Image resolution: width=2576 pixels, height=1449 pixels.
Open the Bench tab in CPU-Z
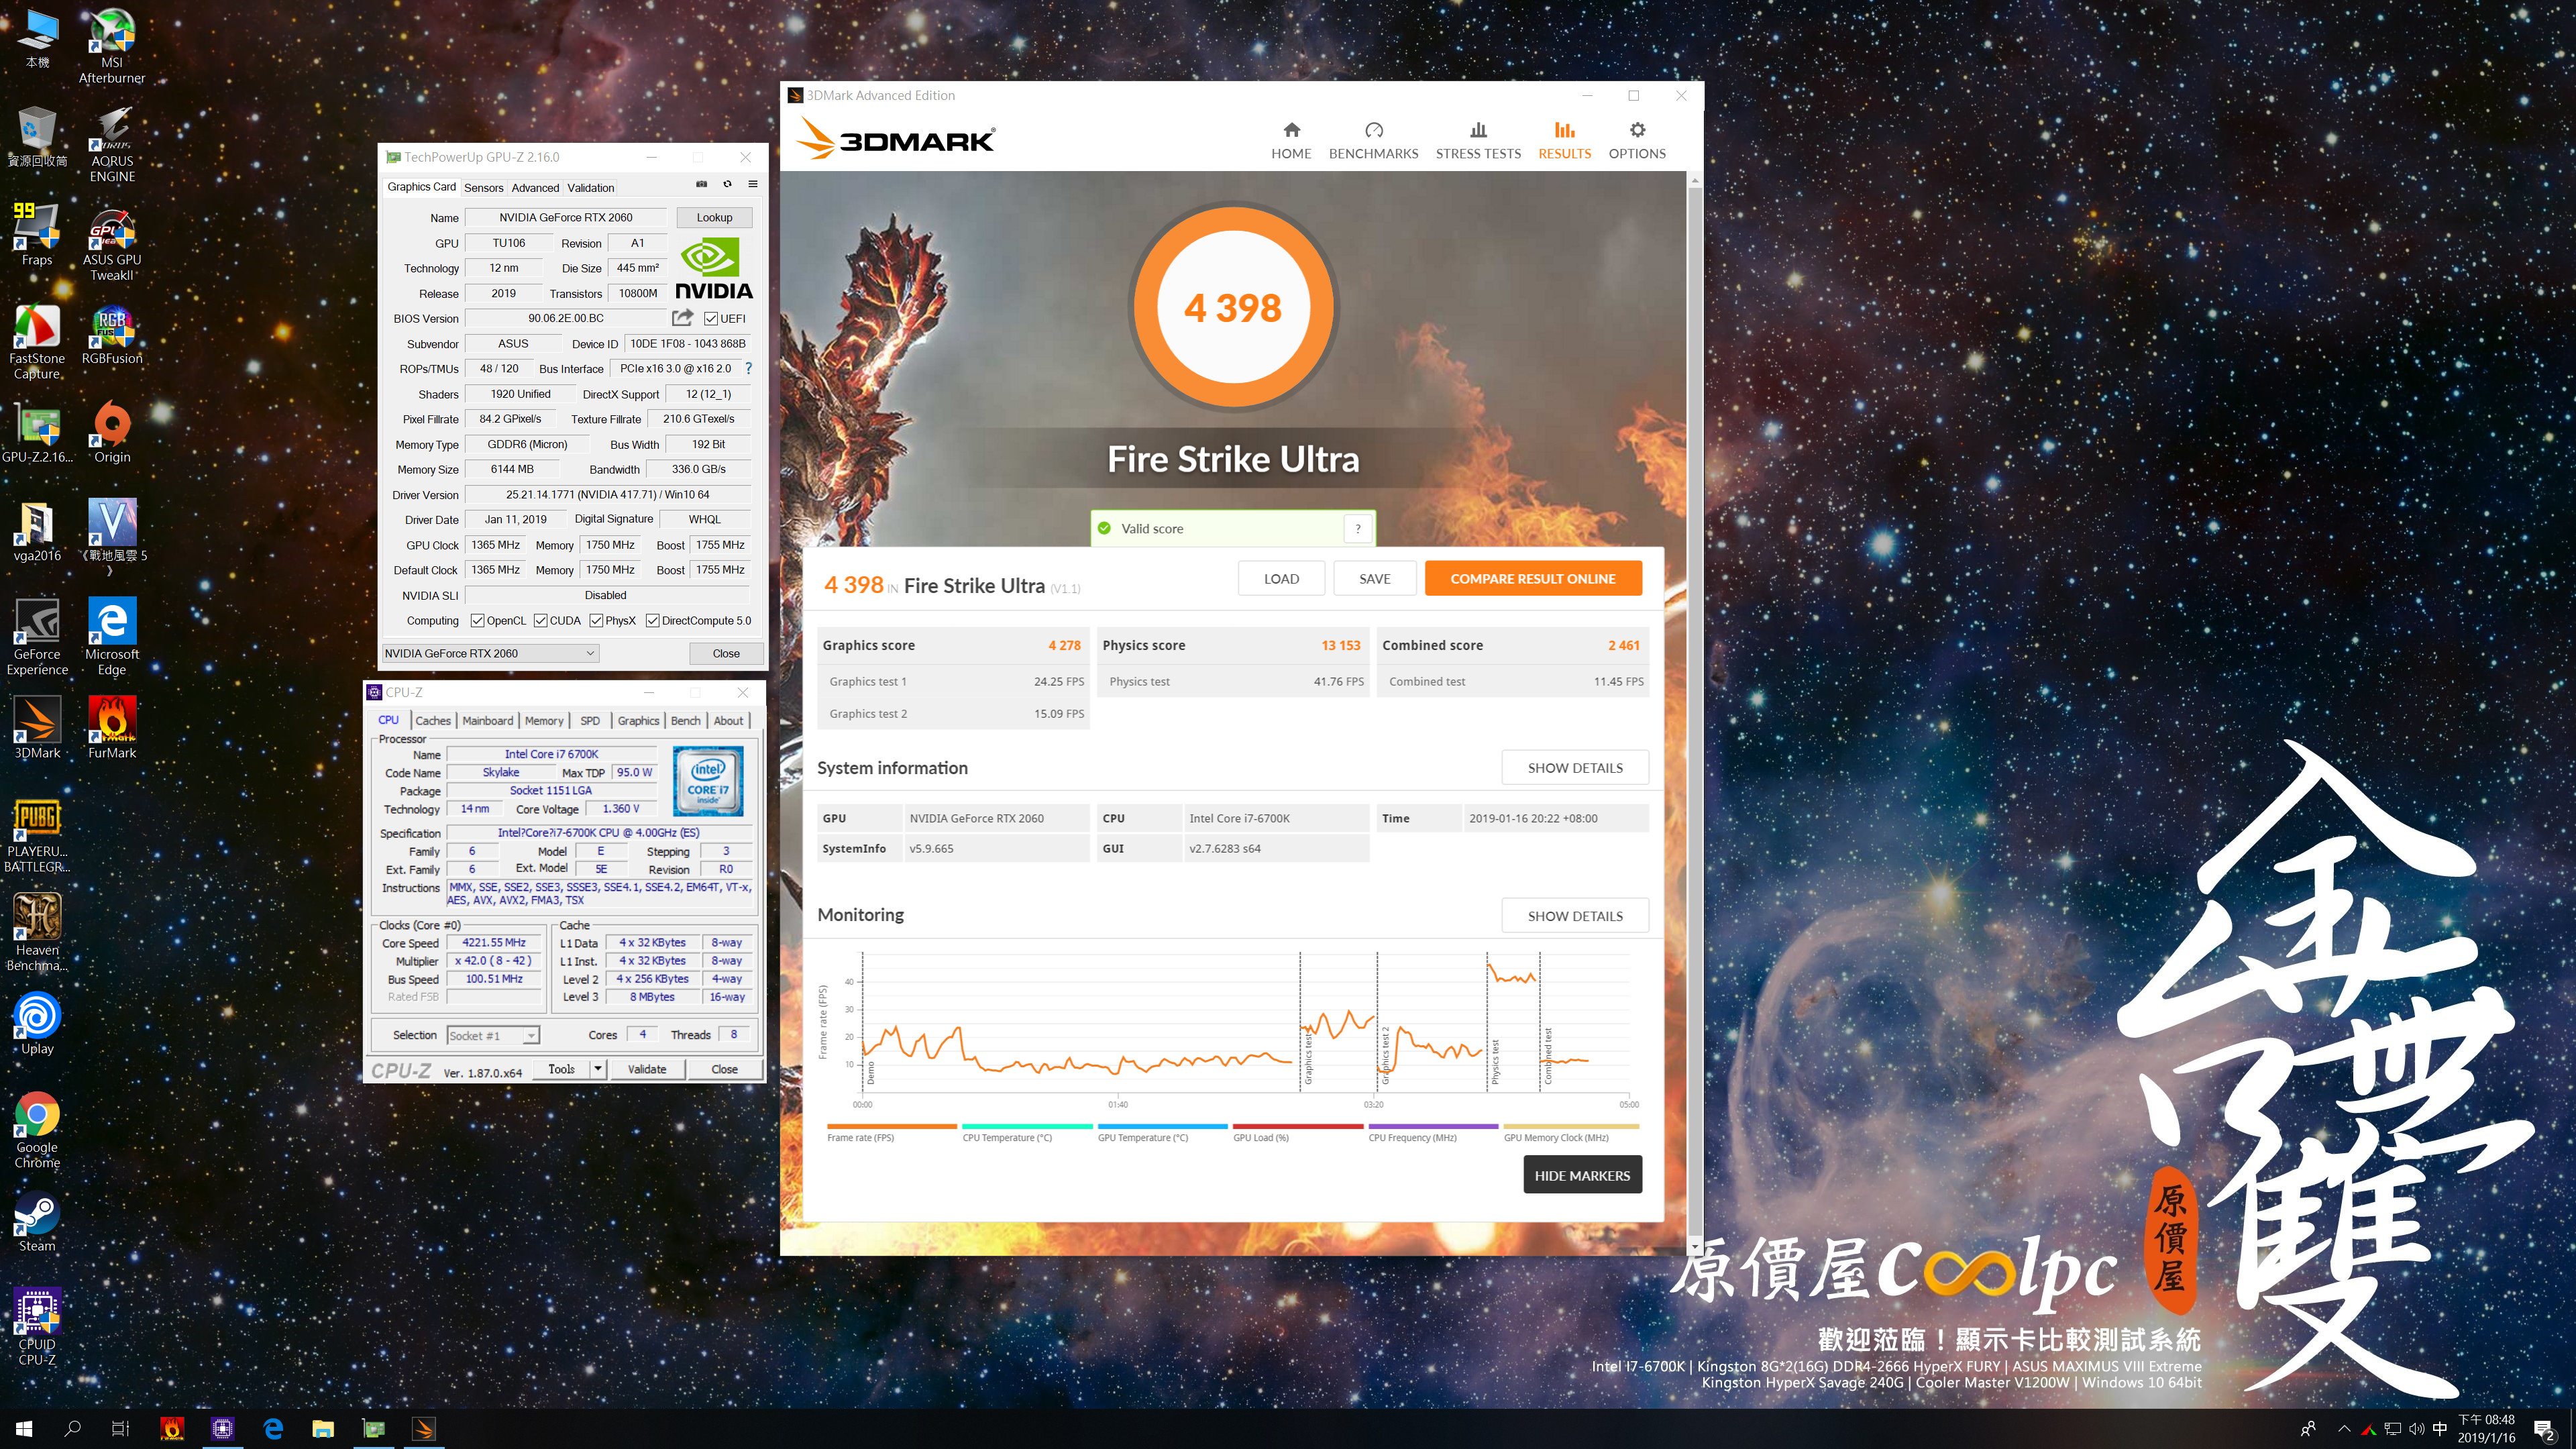coord(685,720)
